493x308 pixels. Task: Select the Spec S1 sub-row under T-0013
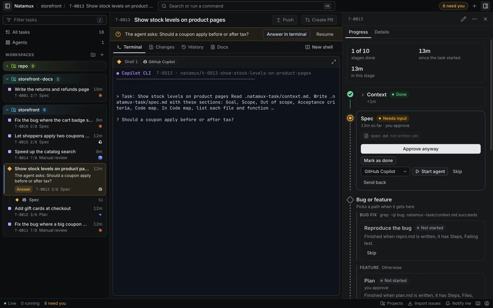(59, 200)
